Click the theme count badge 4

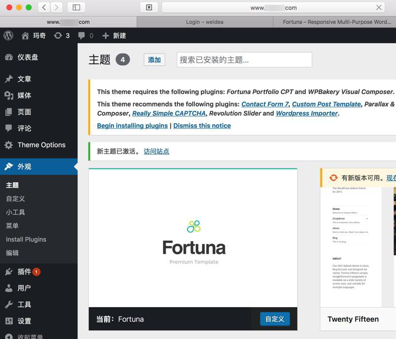click(123, 60)
